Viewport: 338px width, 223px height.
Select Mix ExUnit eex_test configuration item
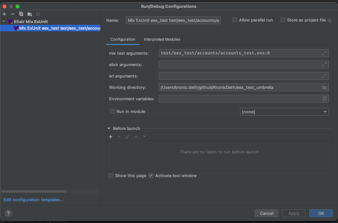50,28
